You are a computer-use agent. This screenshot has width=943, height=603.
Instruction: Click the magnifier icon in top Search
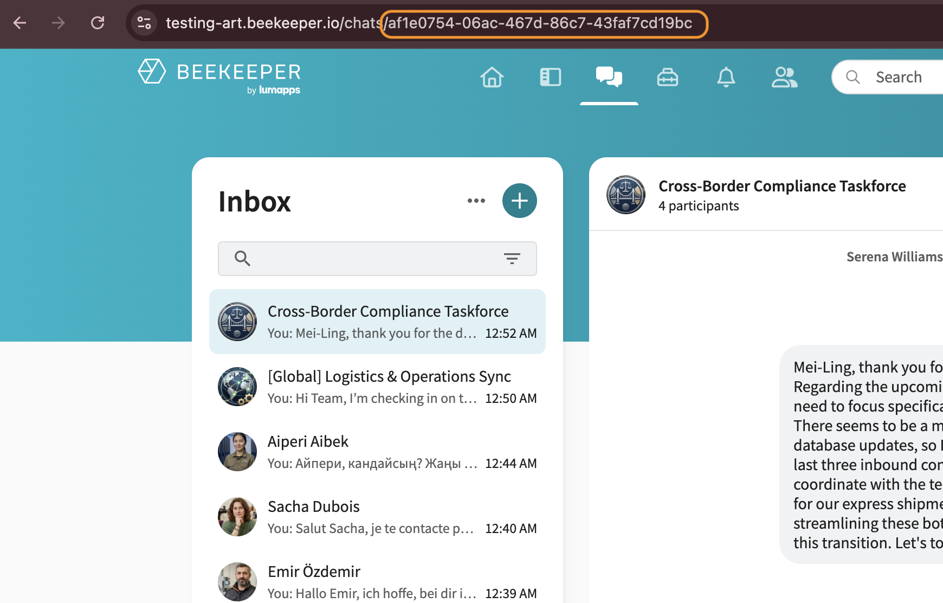853,77
